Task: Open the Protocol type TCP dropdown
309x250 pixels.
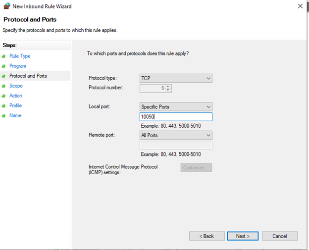Action: [176, 78]
